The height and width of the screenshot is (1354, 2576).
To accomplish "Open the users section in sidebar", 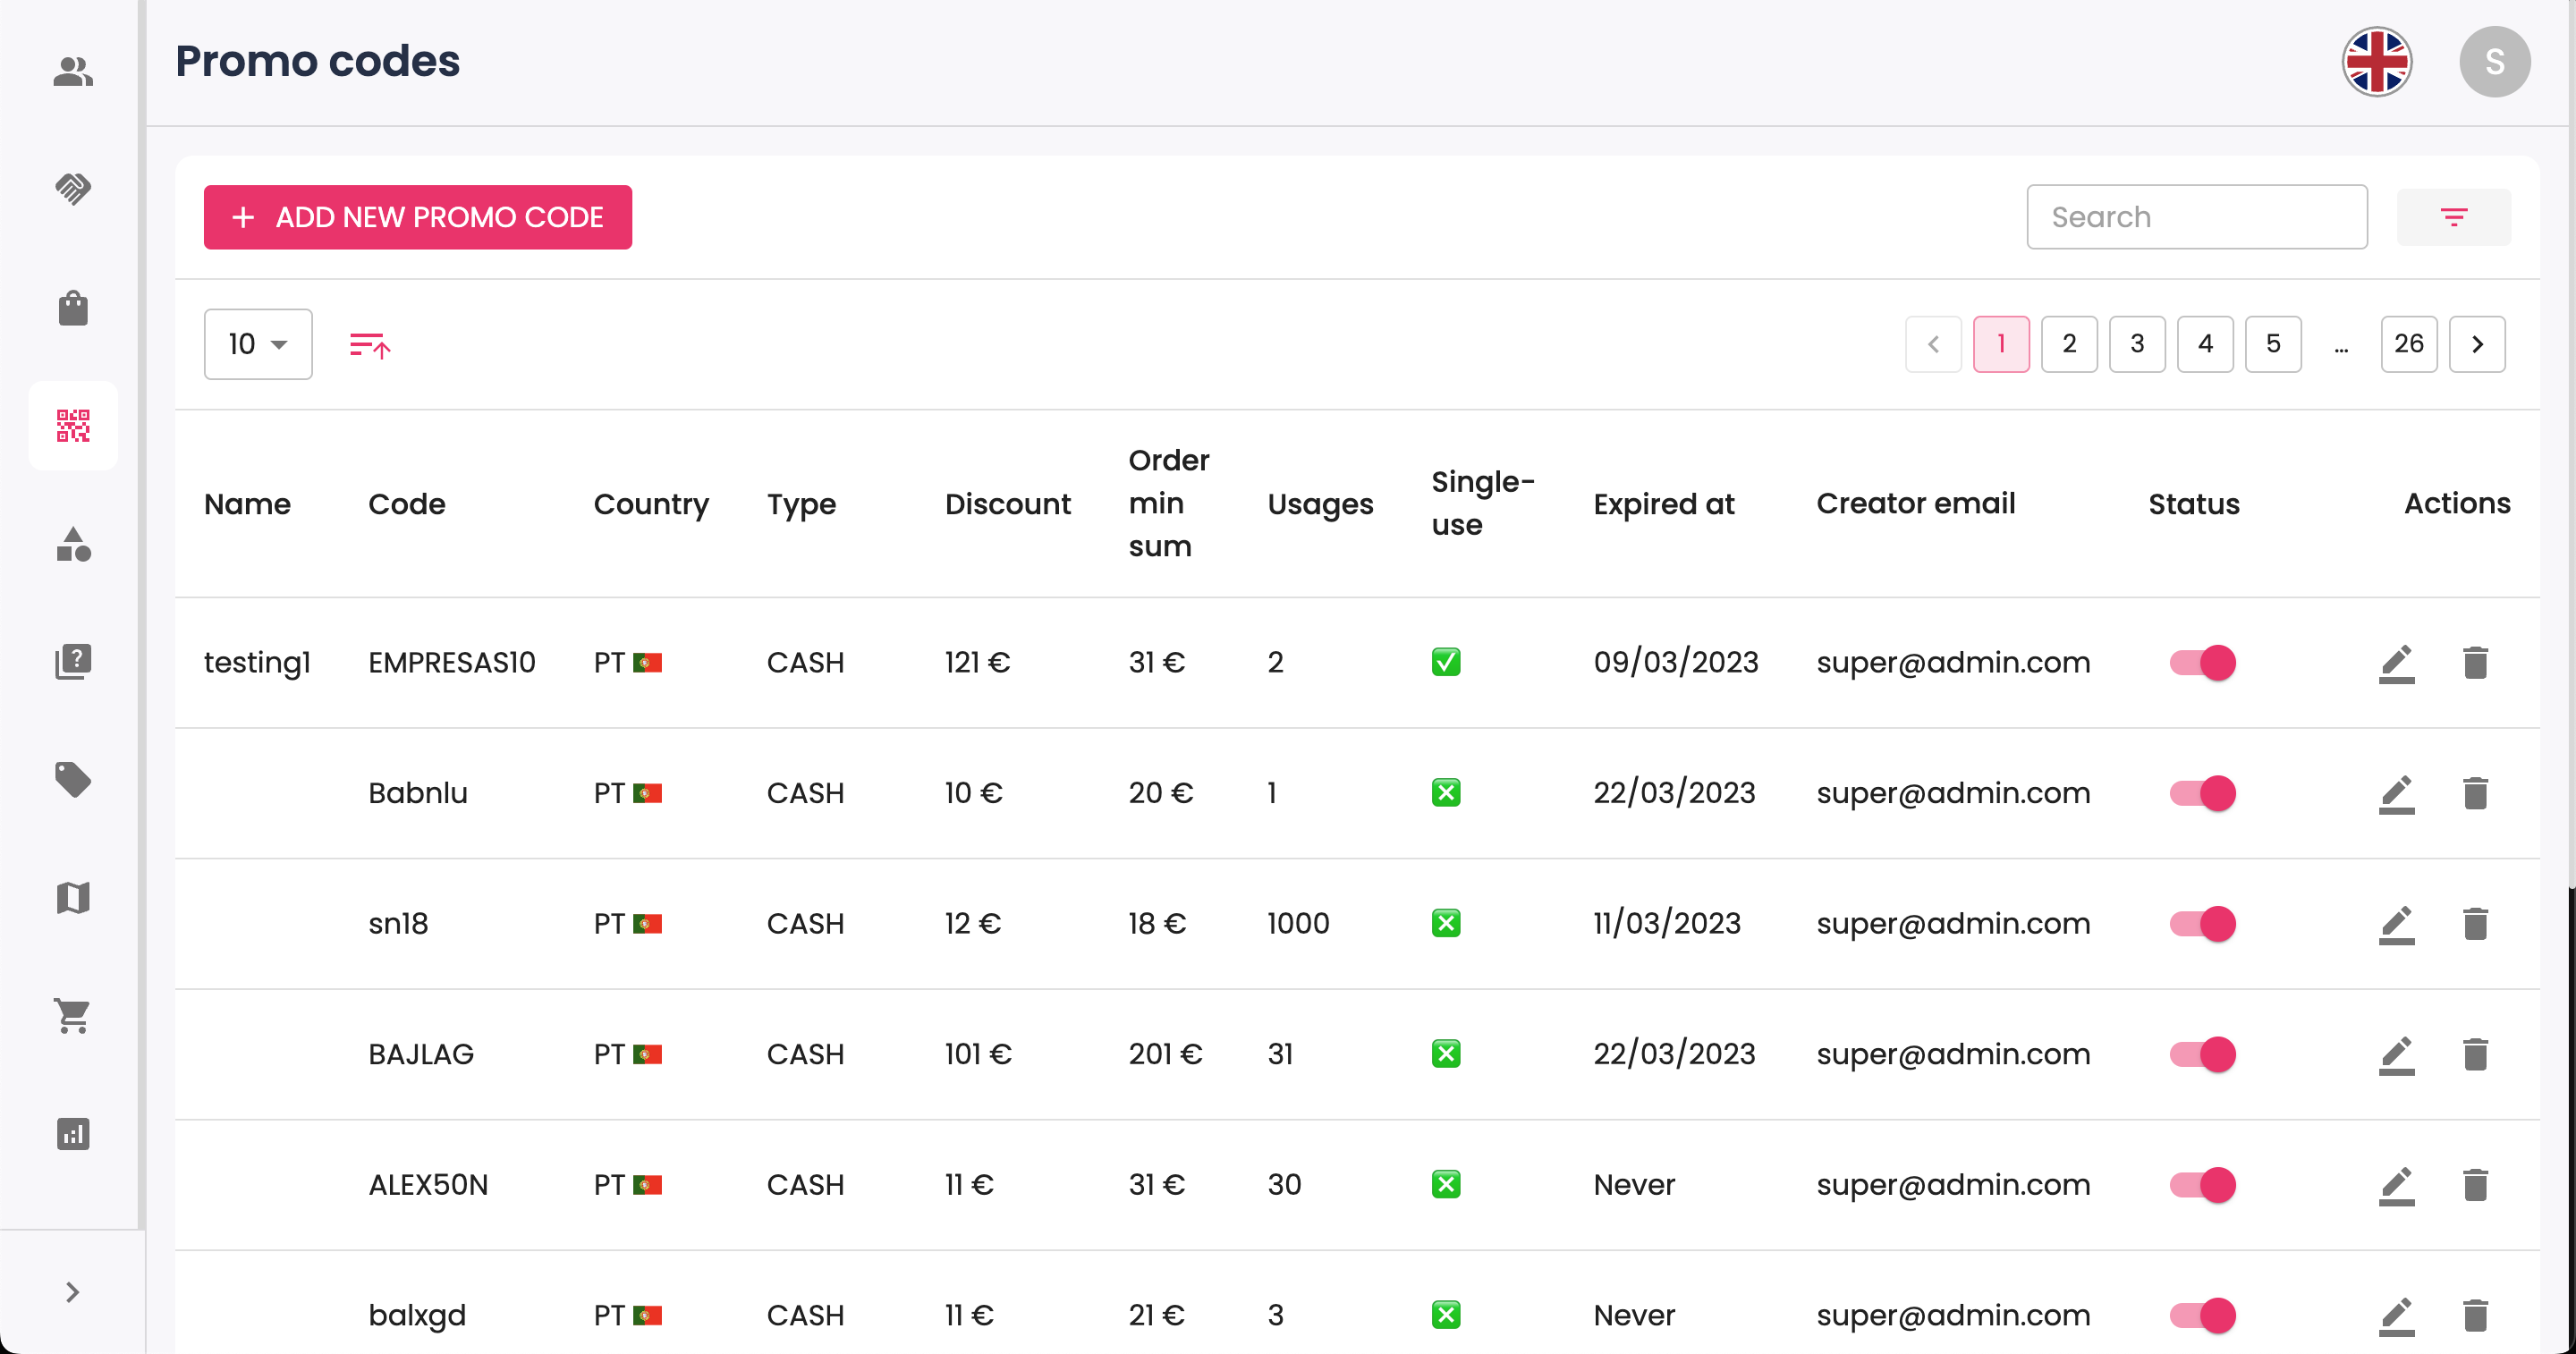I will tap(73, 71).
